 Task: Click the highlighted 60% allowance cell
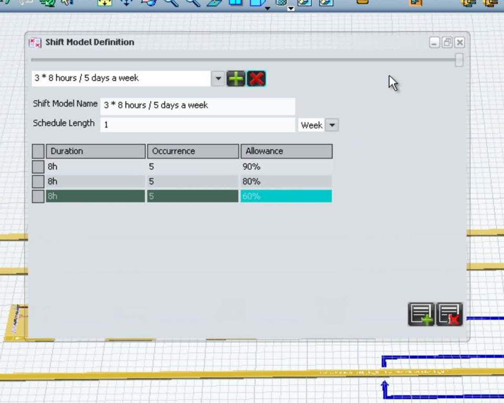point(287,196)
